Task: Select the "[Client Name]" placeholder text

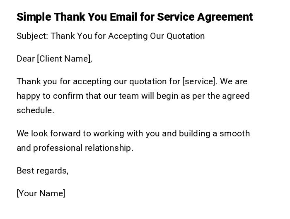Action: [x=64, y=59]
